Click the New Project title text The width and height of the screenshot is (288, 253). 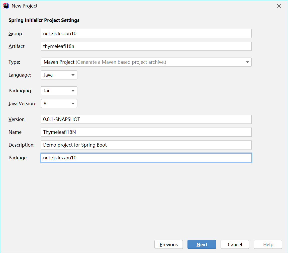24,6
